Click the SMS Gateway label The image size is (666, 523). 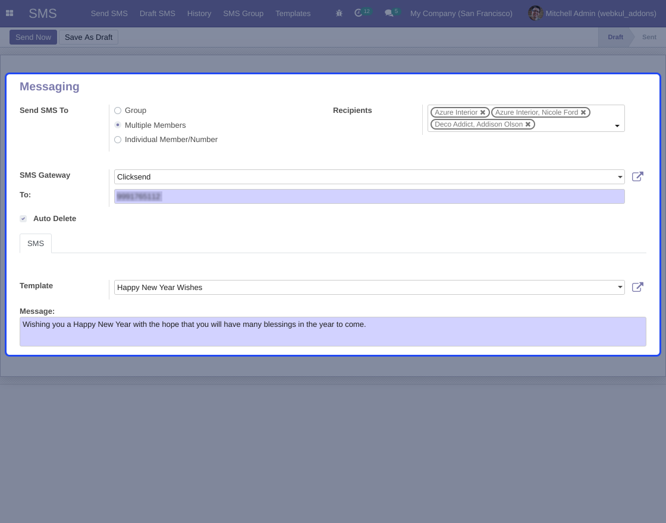[45, 175]
